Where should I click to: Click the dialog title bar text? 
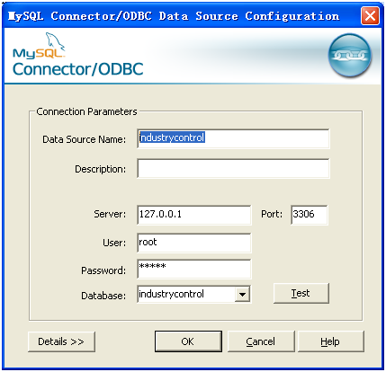[x=174, y=16]
